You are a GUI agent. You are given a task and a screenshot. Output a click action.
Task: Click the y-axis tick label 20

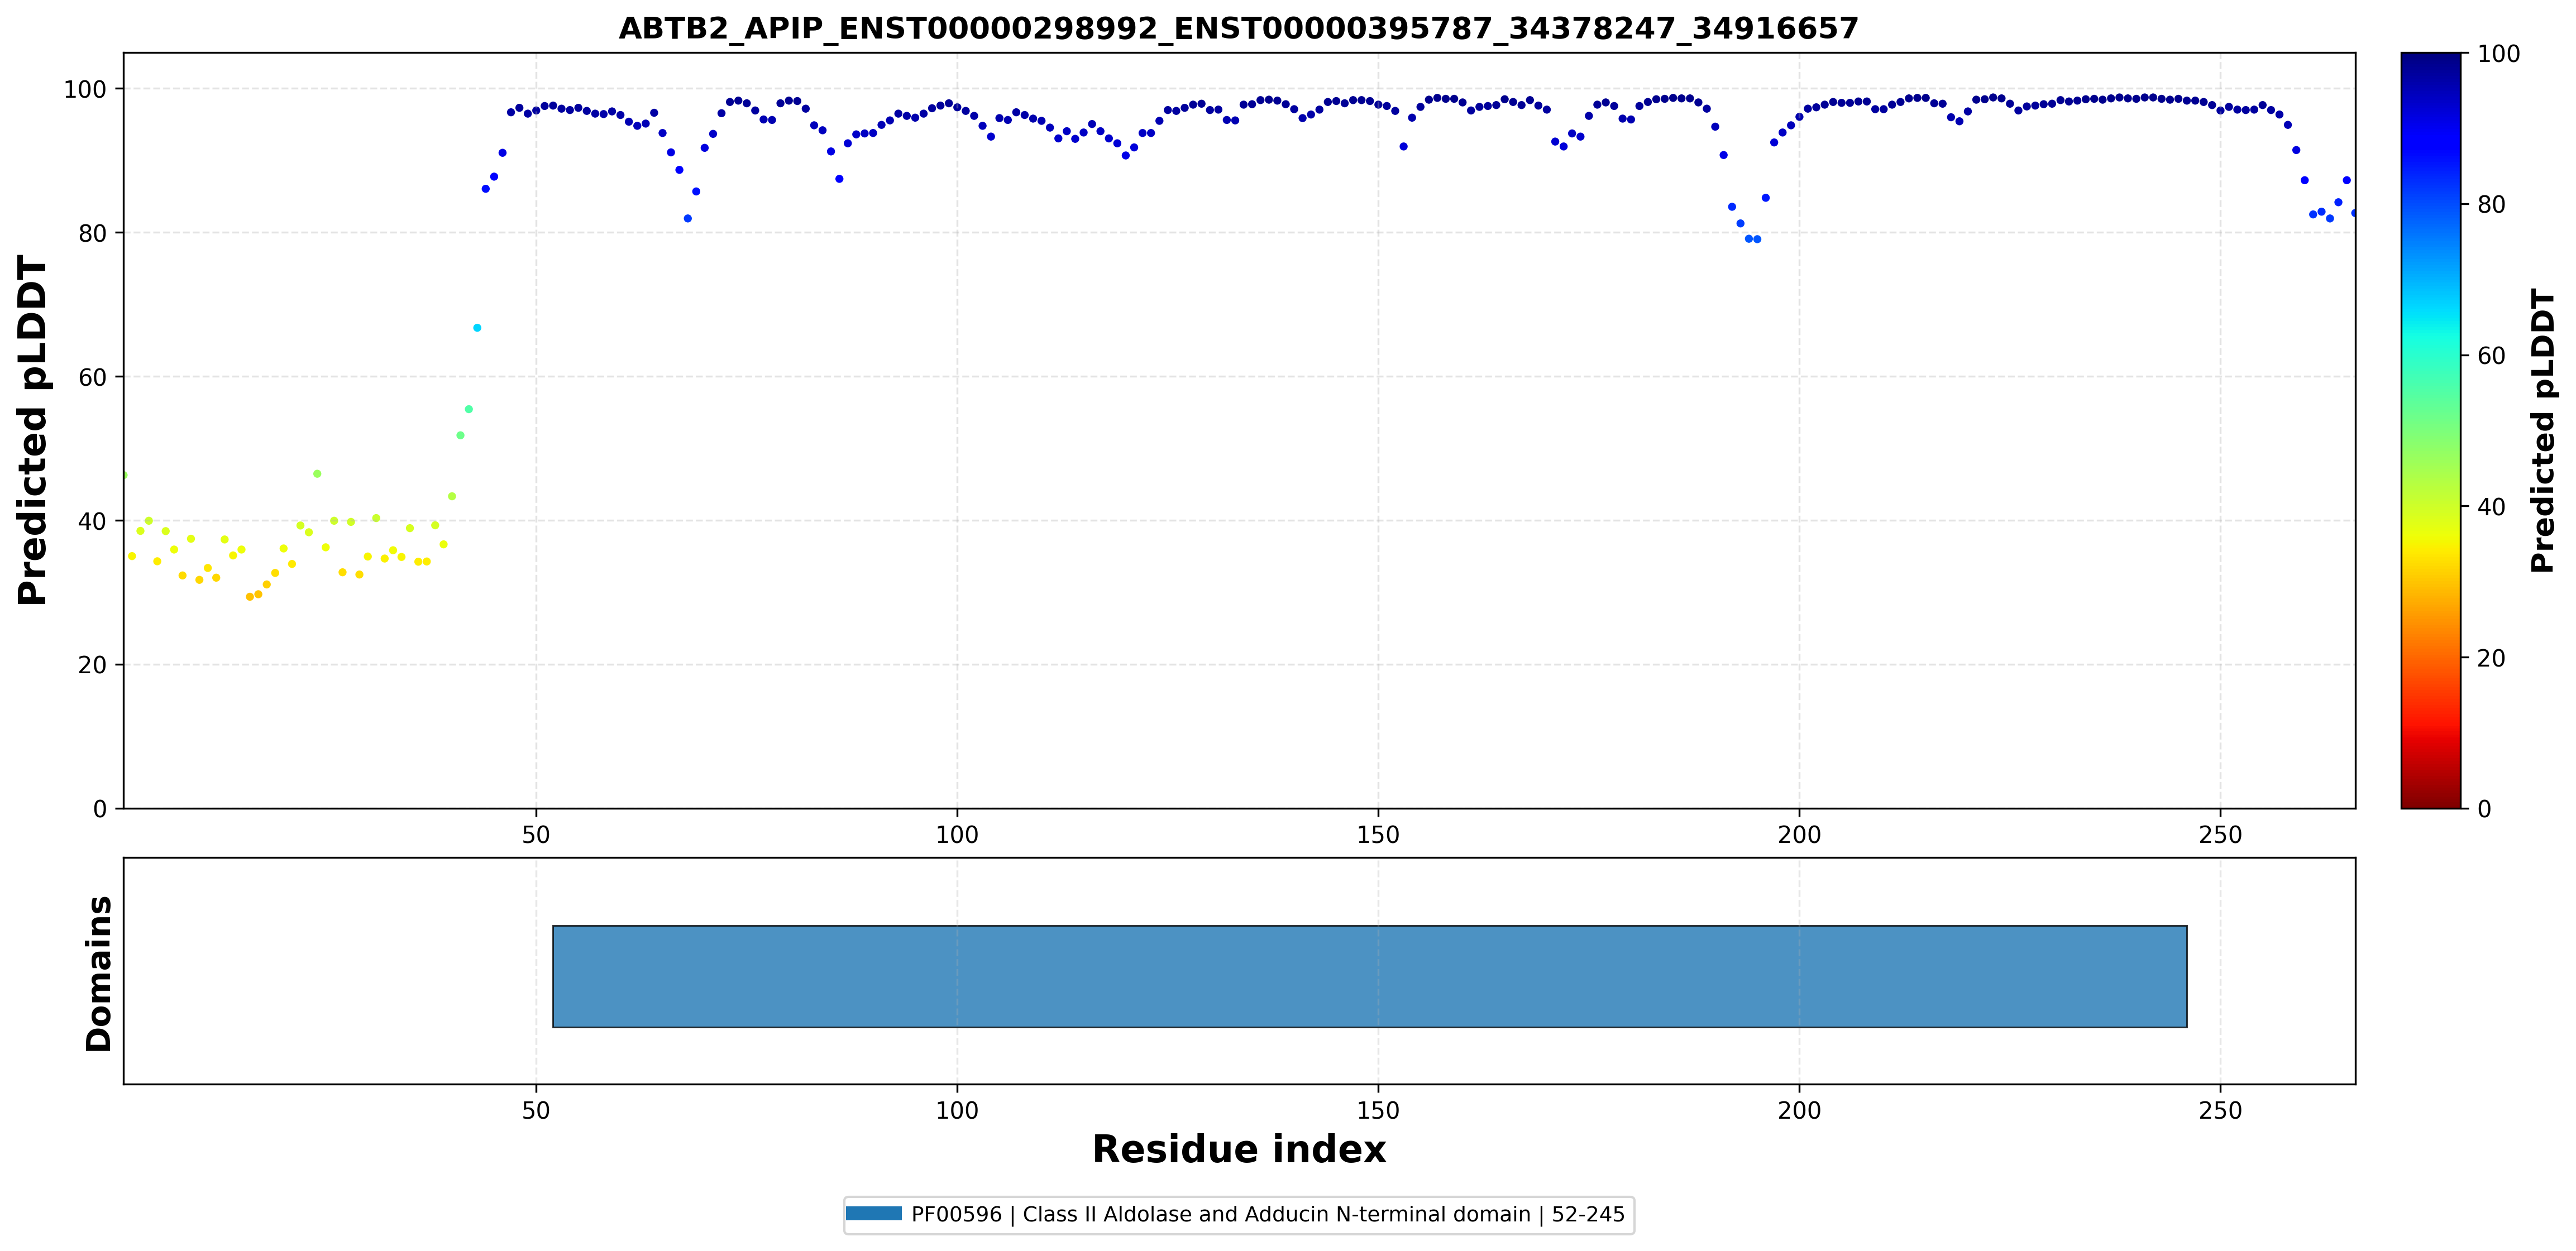click(92, 665)
